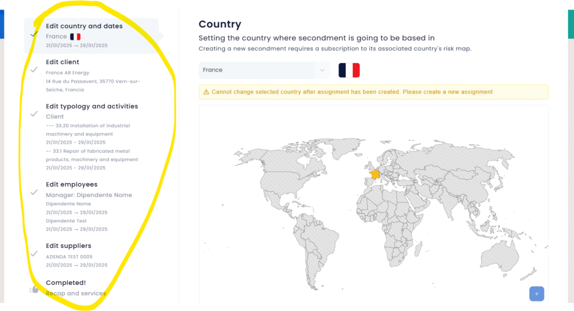Click the chevron arrow of country selector
Image resolution: width=574 pixels, height=311 pixels.
tap(322, 70)
